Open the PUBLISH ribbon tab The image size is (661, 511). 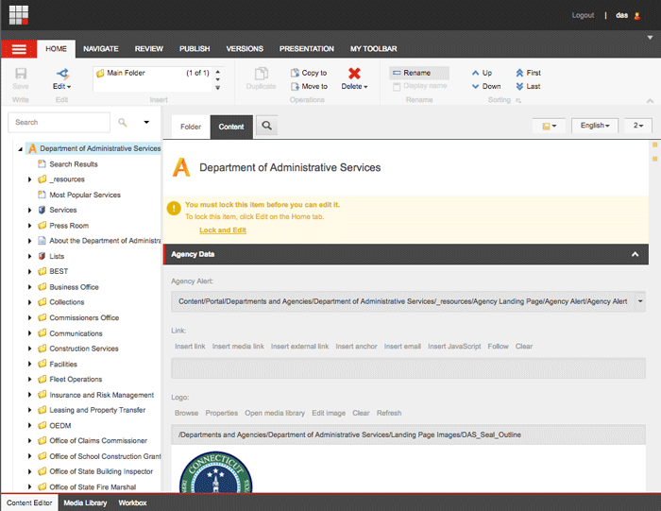[195, 49]
